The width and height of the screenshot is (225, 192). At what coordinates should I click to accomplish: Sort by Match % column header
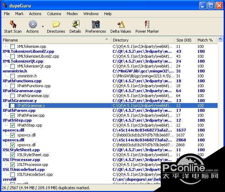207,40
